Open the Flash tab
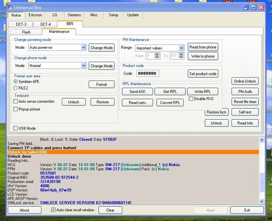The width and height of the screenshot is (272, 221). coord(26,32)
